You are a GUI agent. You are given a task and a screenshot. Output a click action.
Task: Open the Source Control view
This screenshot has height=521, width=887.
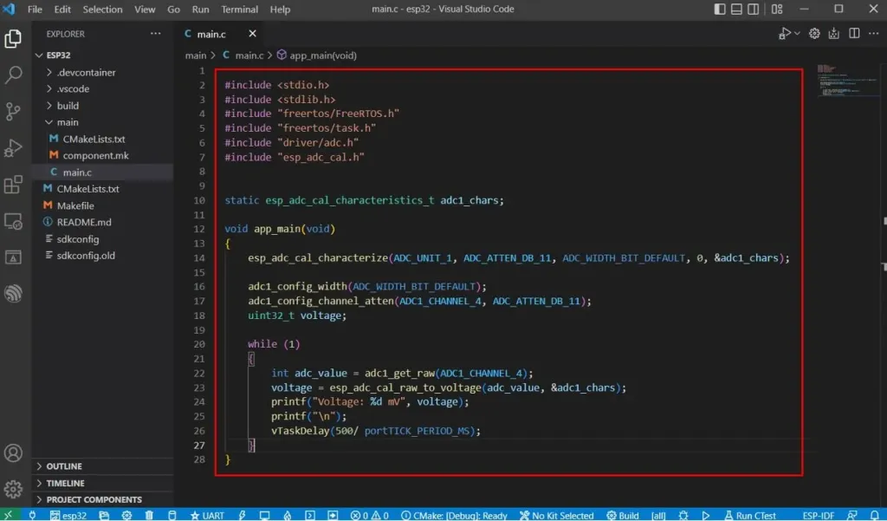13,111
